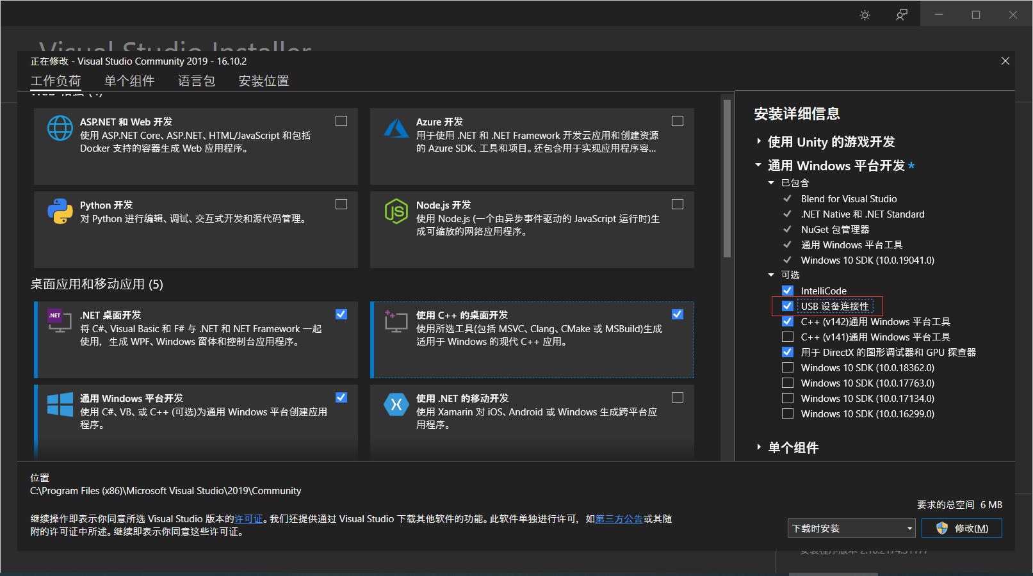Image resolution: width=1033 pixels, height=576 pixels.
Task: Uncheck the 使用 C++ 的桌面开发 checkbox
Action: tap(678, 314)
